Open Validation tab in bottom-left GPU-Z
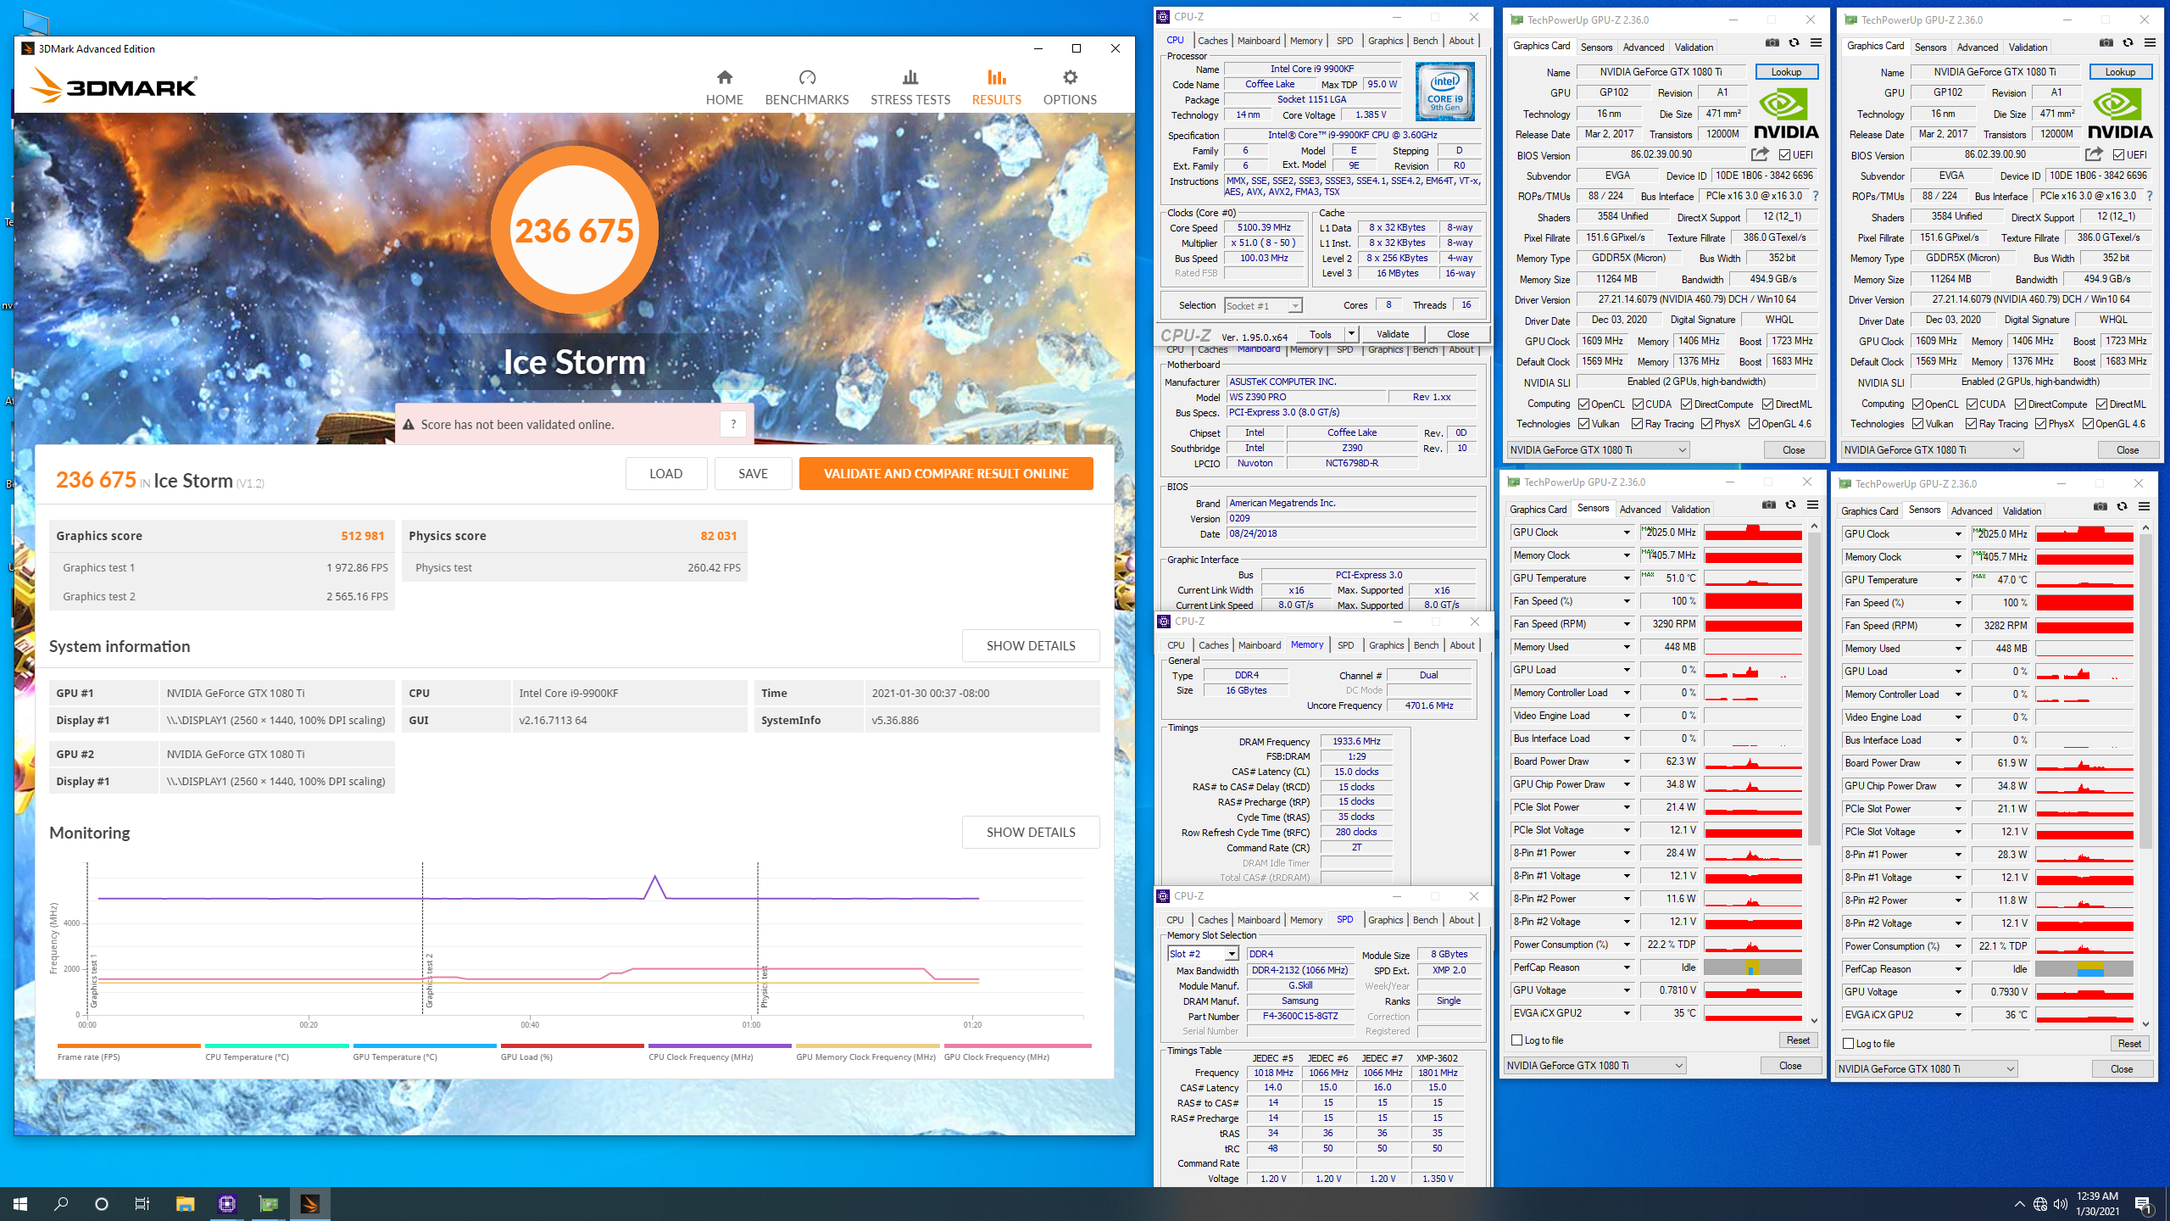The height and width of the screenshot is (1221, 2170). (x=1690, y=510)
